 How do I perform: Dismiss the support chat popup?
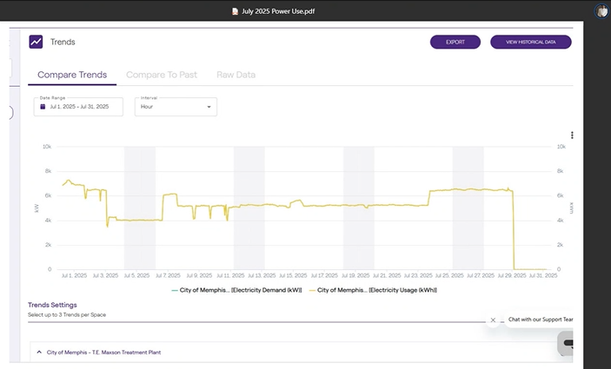[493, 320]
